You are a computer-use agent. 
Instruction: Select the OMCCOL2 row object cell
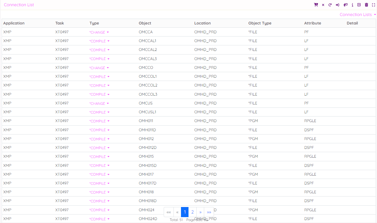(148, 85)
